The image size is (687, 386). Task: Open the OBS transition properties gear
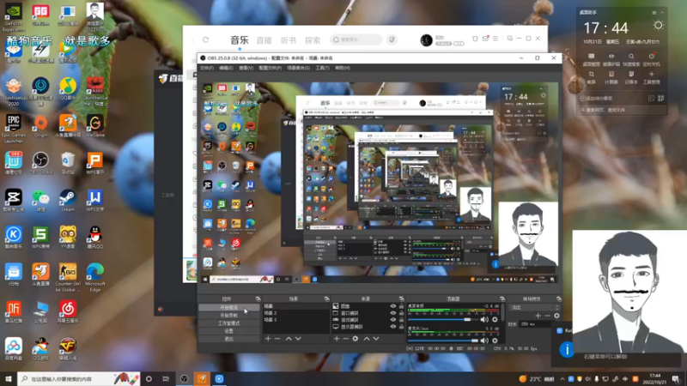point(556,316)
